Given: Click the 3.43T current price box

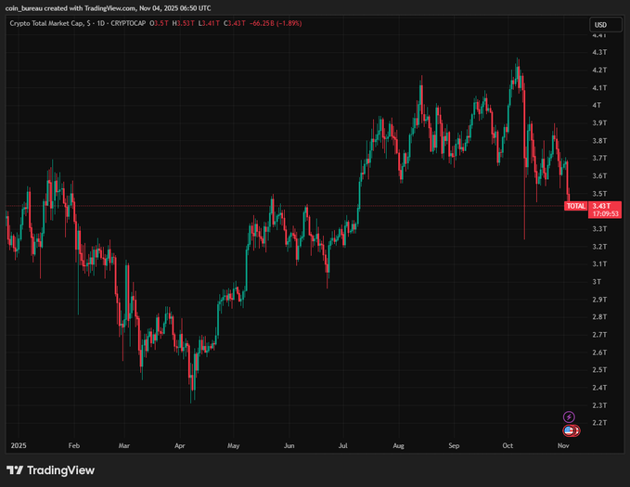Looking at the screenshot, I should 604,206.
